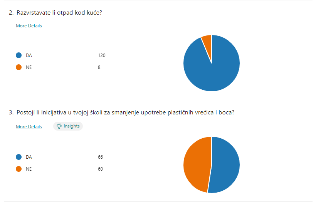Screen dimensions: 316x203
Task: Click orange NE legend dot in question 2
Action: click(x=19, y=67)
